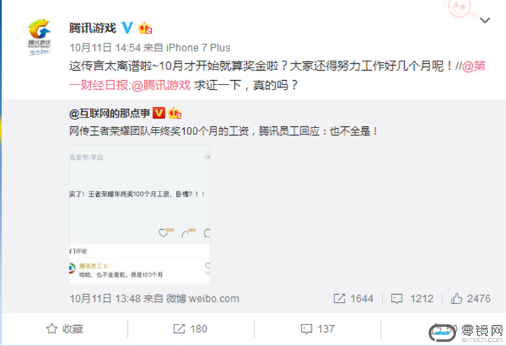Image resolution: width=506 pixels, height=346 pixels.
Task: Open the @腾讯游戏 mention in post text
Action: click(161, 85)
